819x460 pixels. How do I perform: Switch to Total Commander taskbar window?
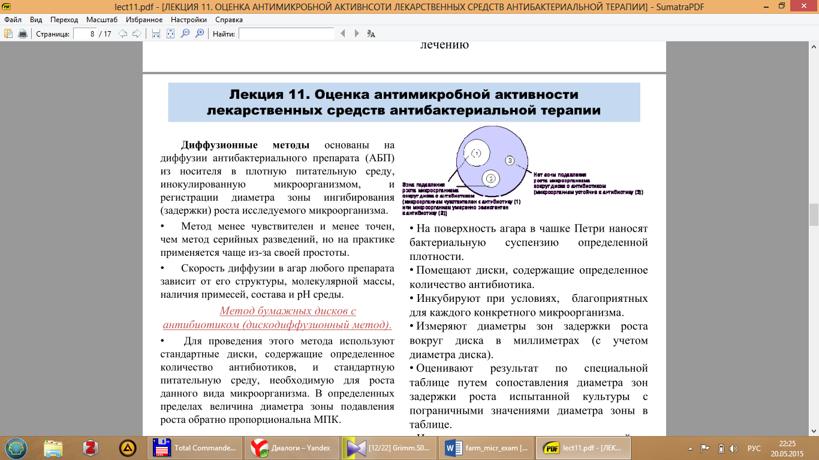point(195,447)
